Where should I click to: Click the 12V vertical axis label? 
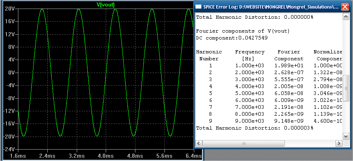coord(10,34)
